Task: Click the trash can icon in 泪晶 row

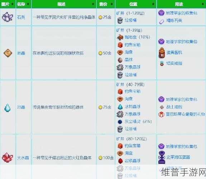Action: tap(120, 129)
